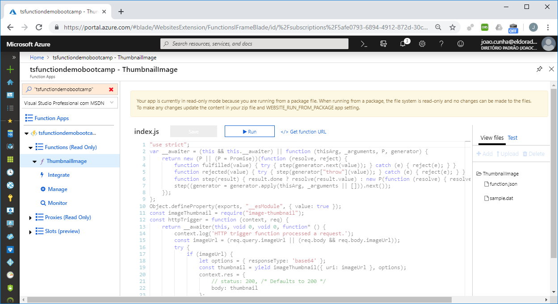Bookmark this page with star icon
The width and height of the screenshot is (558, 304).
[453, 27]
